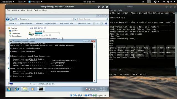Open the GNOME Places menu
The image size is (177, 99).
[x=22, y=2]
